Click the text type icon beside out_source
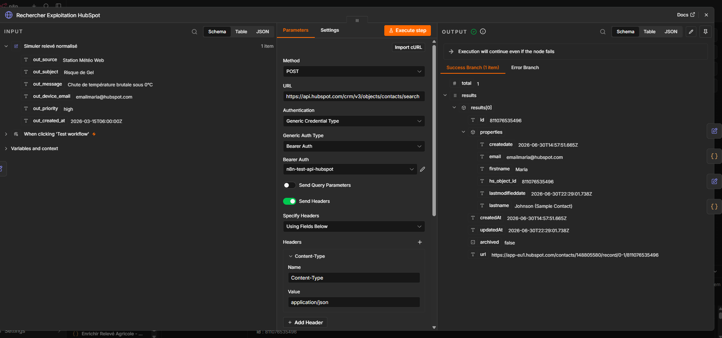 tap(26, 60)
